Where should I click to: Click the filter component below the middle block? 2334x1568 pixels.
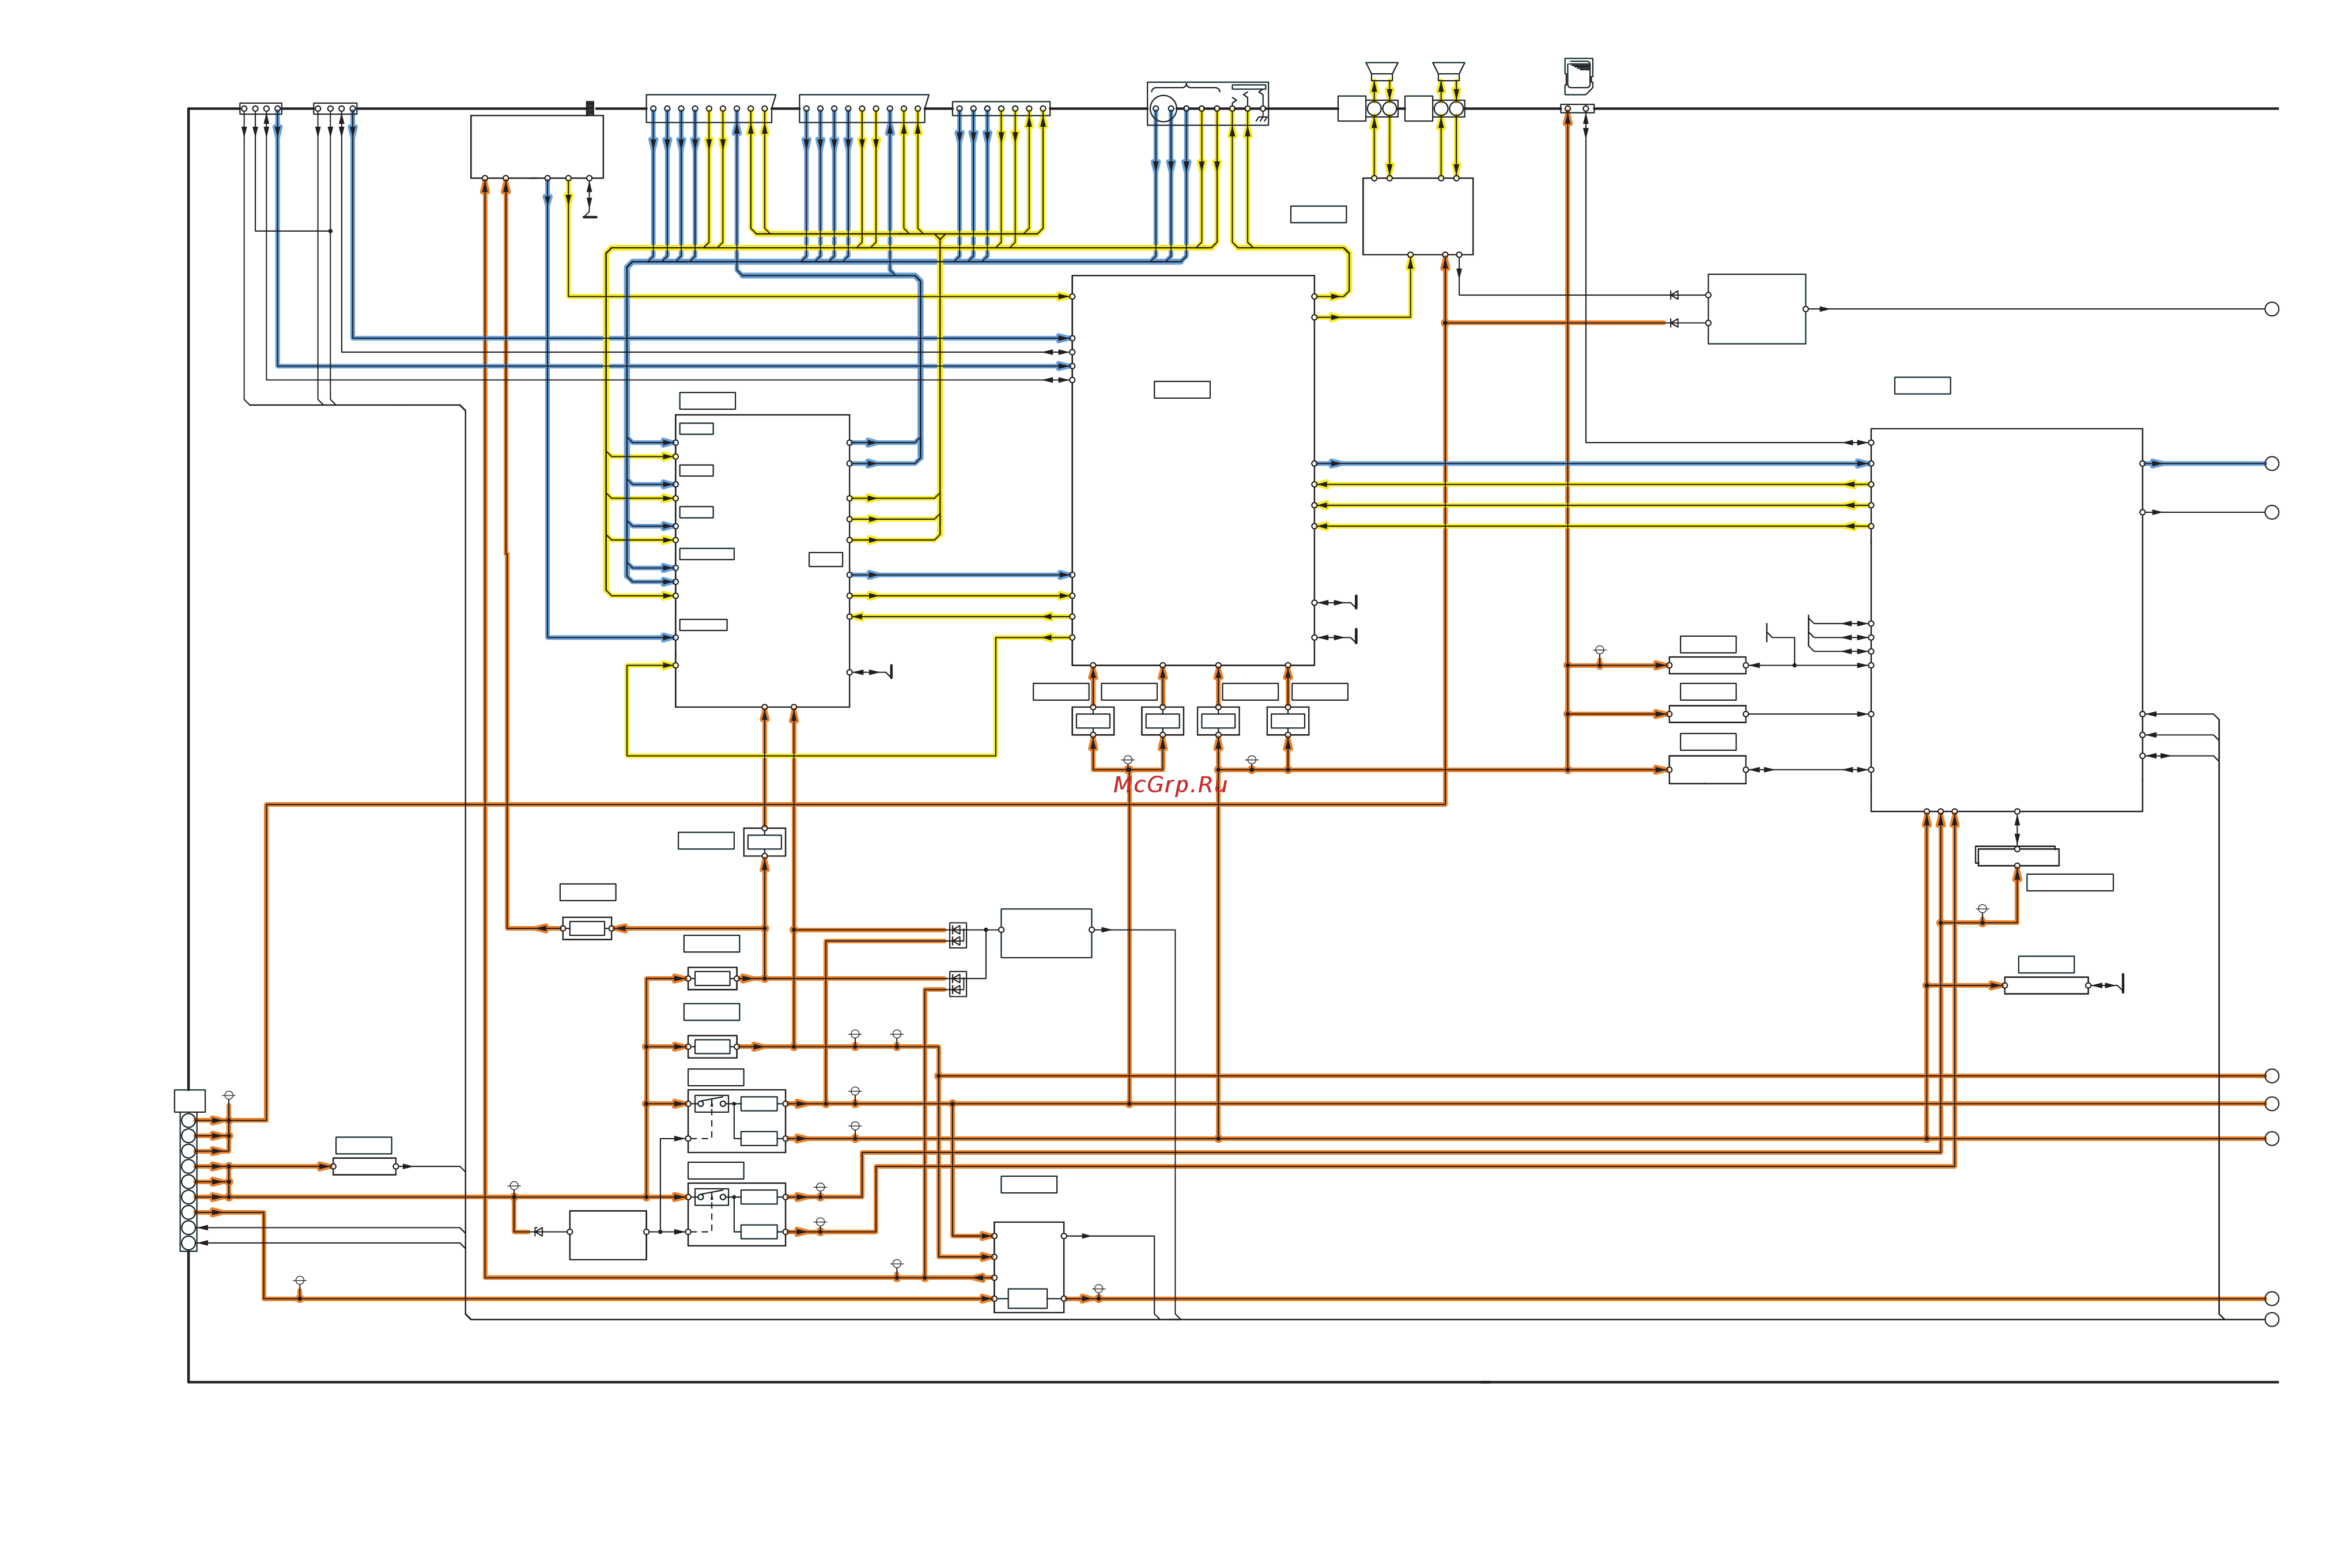pos(765,842)
